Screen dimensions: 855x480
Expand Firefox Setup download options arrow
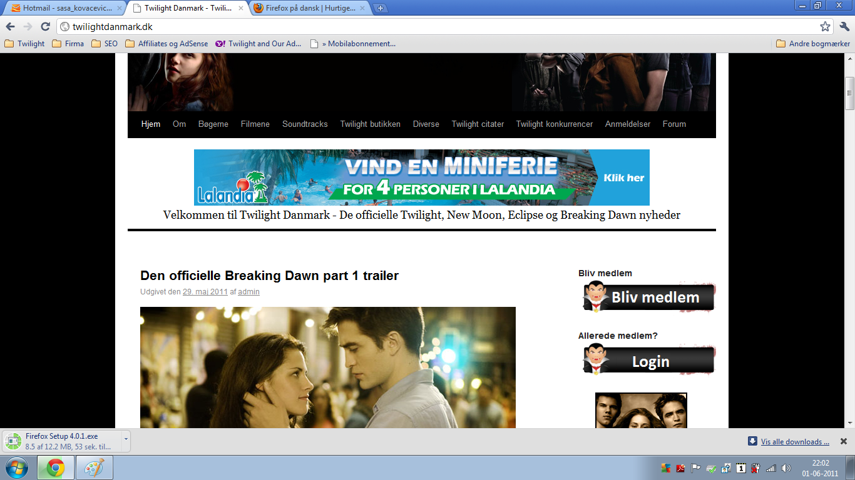126,440
